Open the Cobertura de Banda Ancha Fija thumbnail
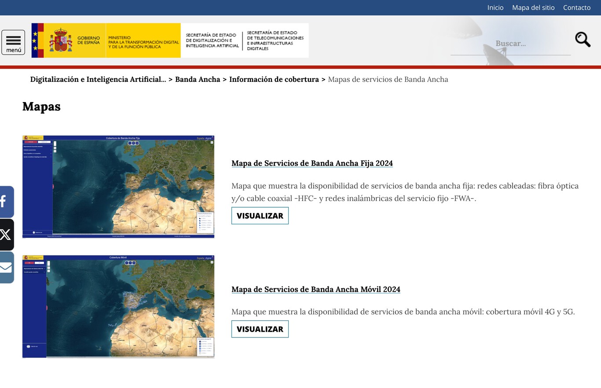This screenshot has height=388, width=601. pyautogui.click(x=118, y=187)
